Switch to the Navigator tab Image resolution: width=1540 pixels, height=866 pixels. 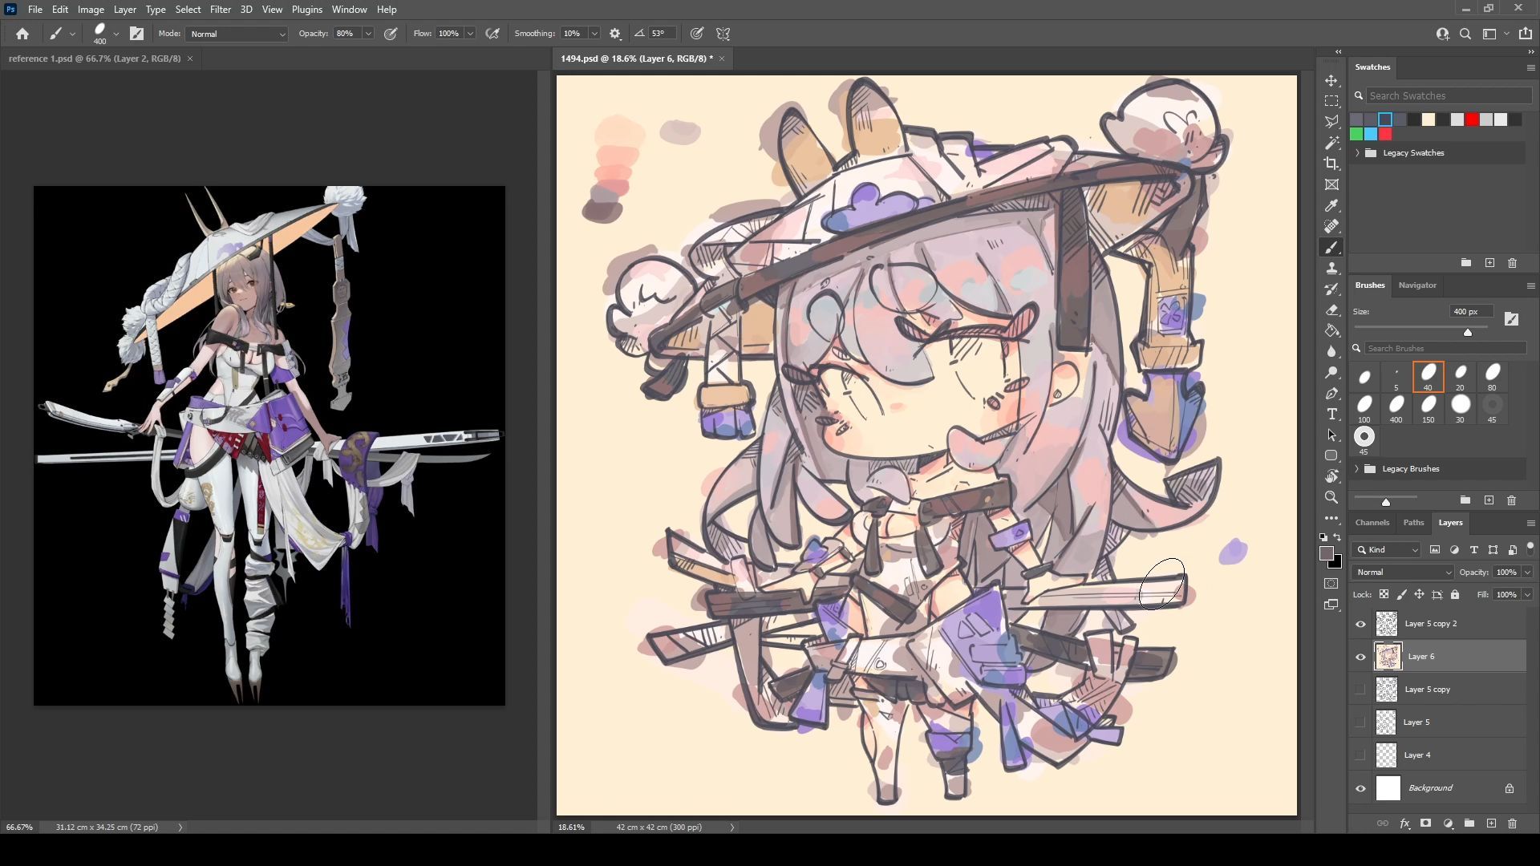coord(1417,285)
